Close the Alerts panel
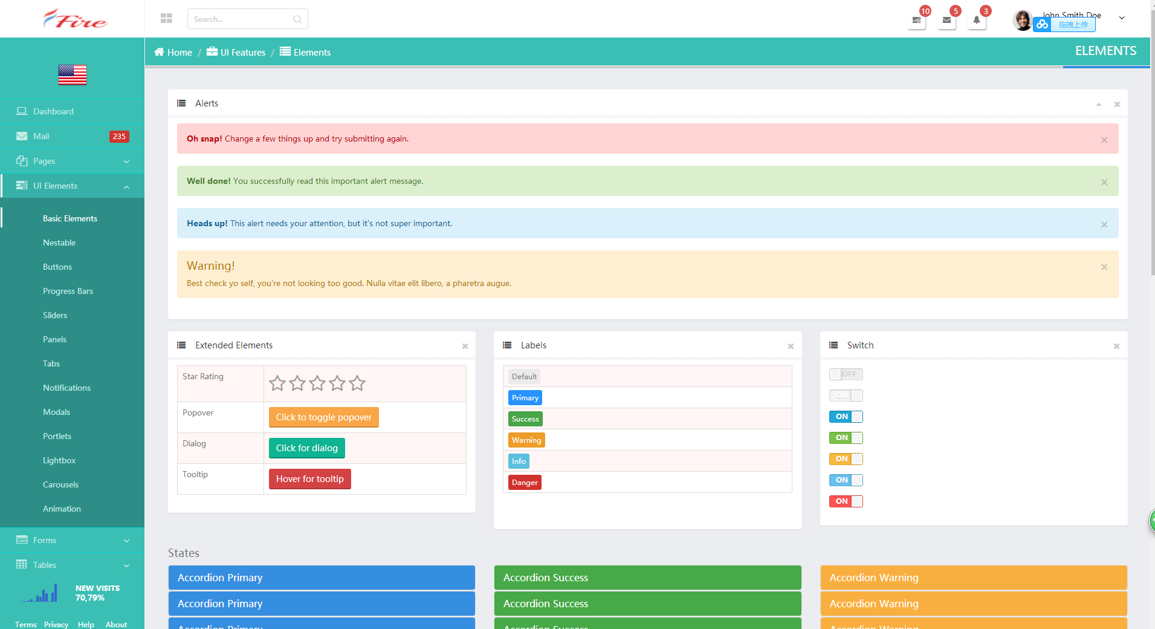1155x629 pixels. [x=1117, y=104]
